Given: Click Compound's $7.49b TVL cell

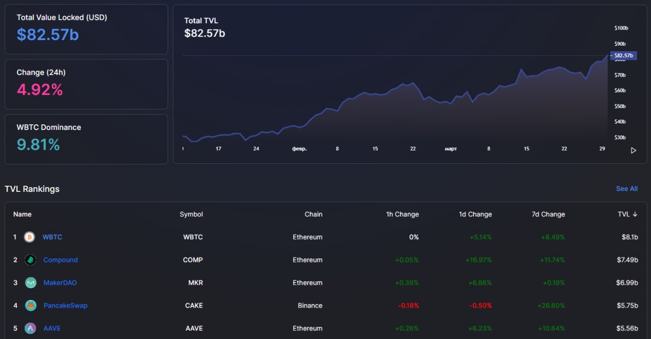Looking at the screenshot, I should [627, 260].
